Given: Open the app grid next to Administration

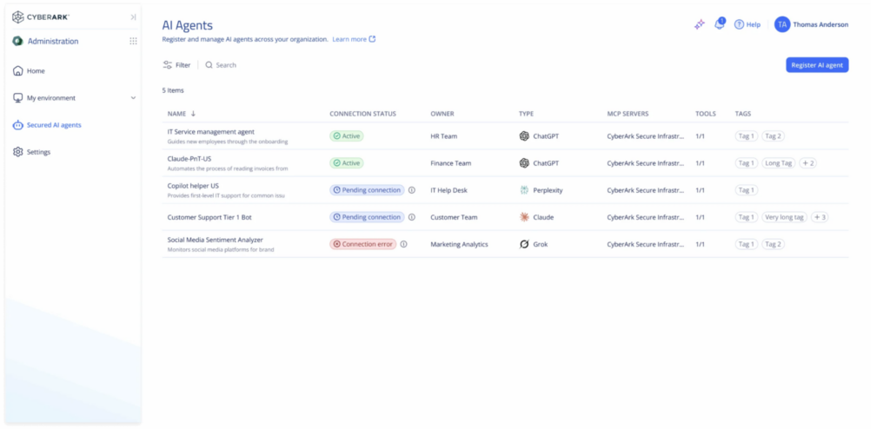Looking at the screenshot, I should (x=133, y=41).
